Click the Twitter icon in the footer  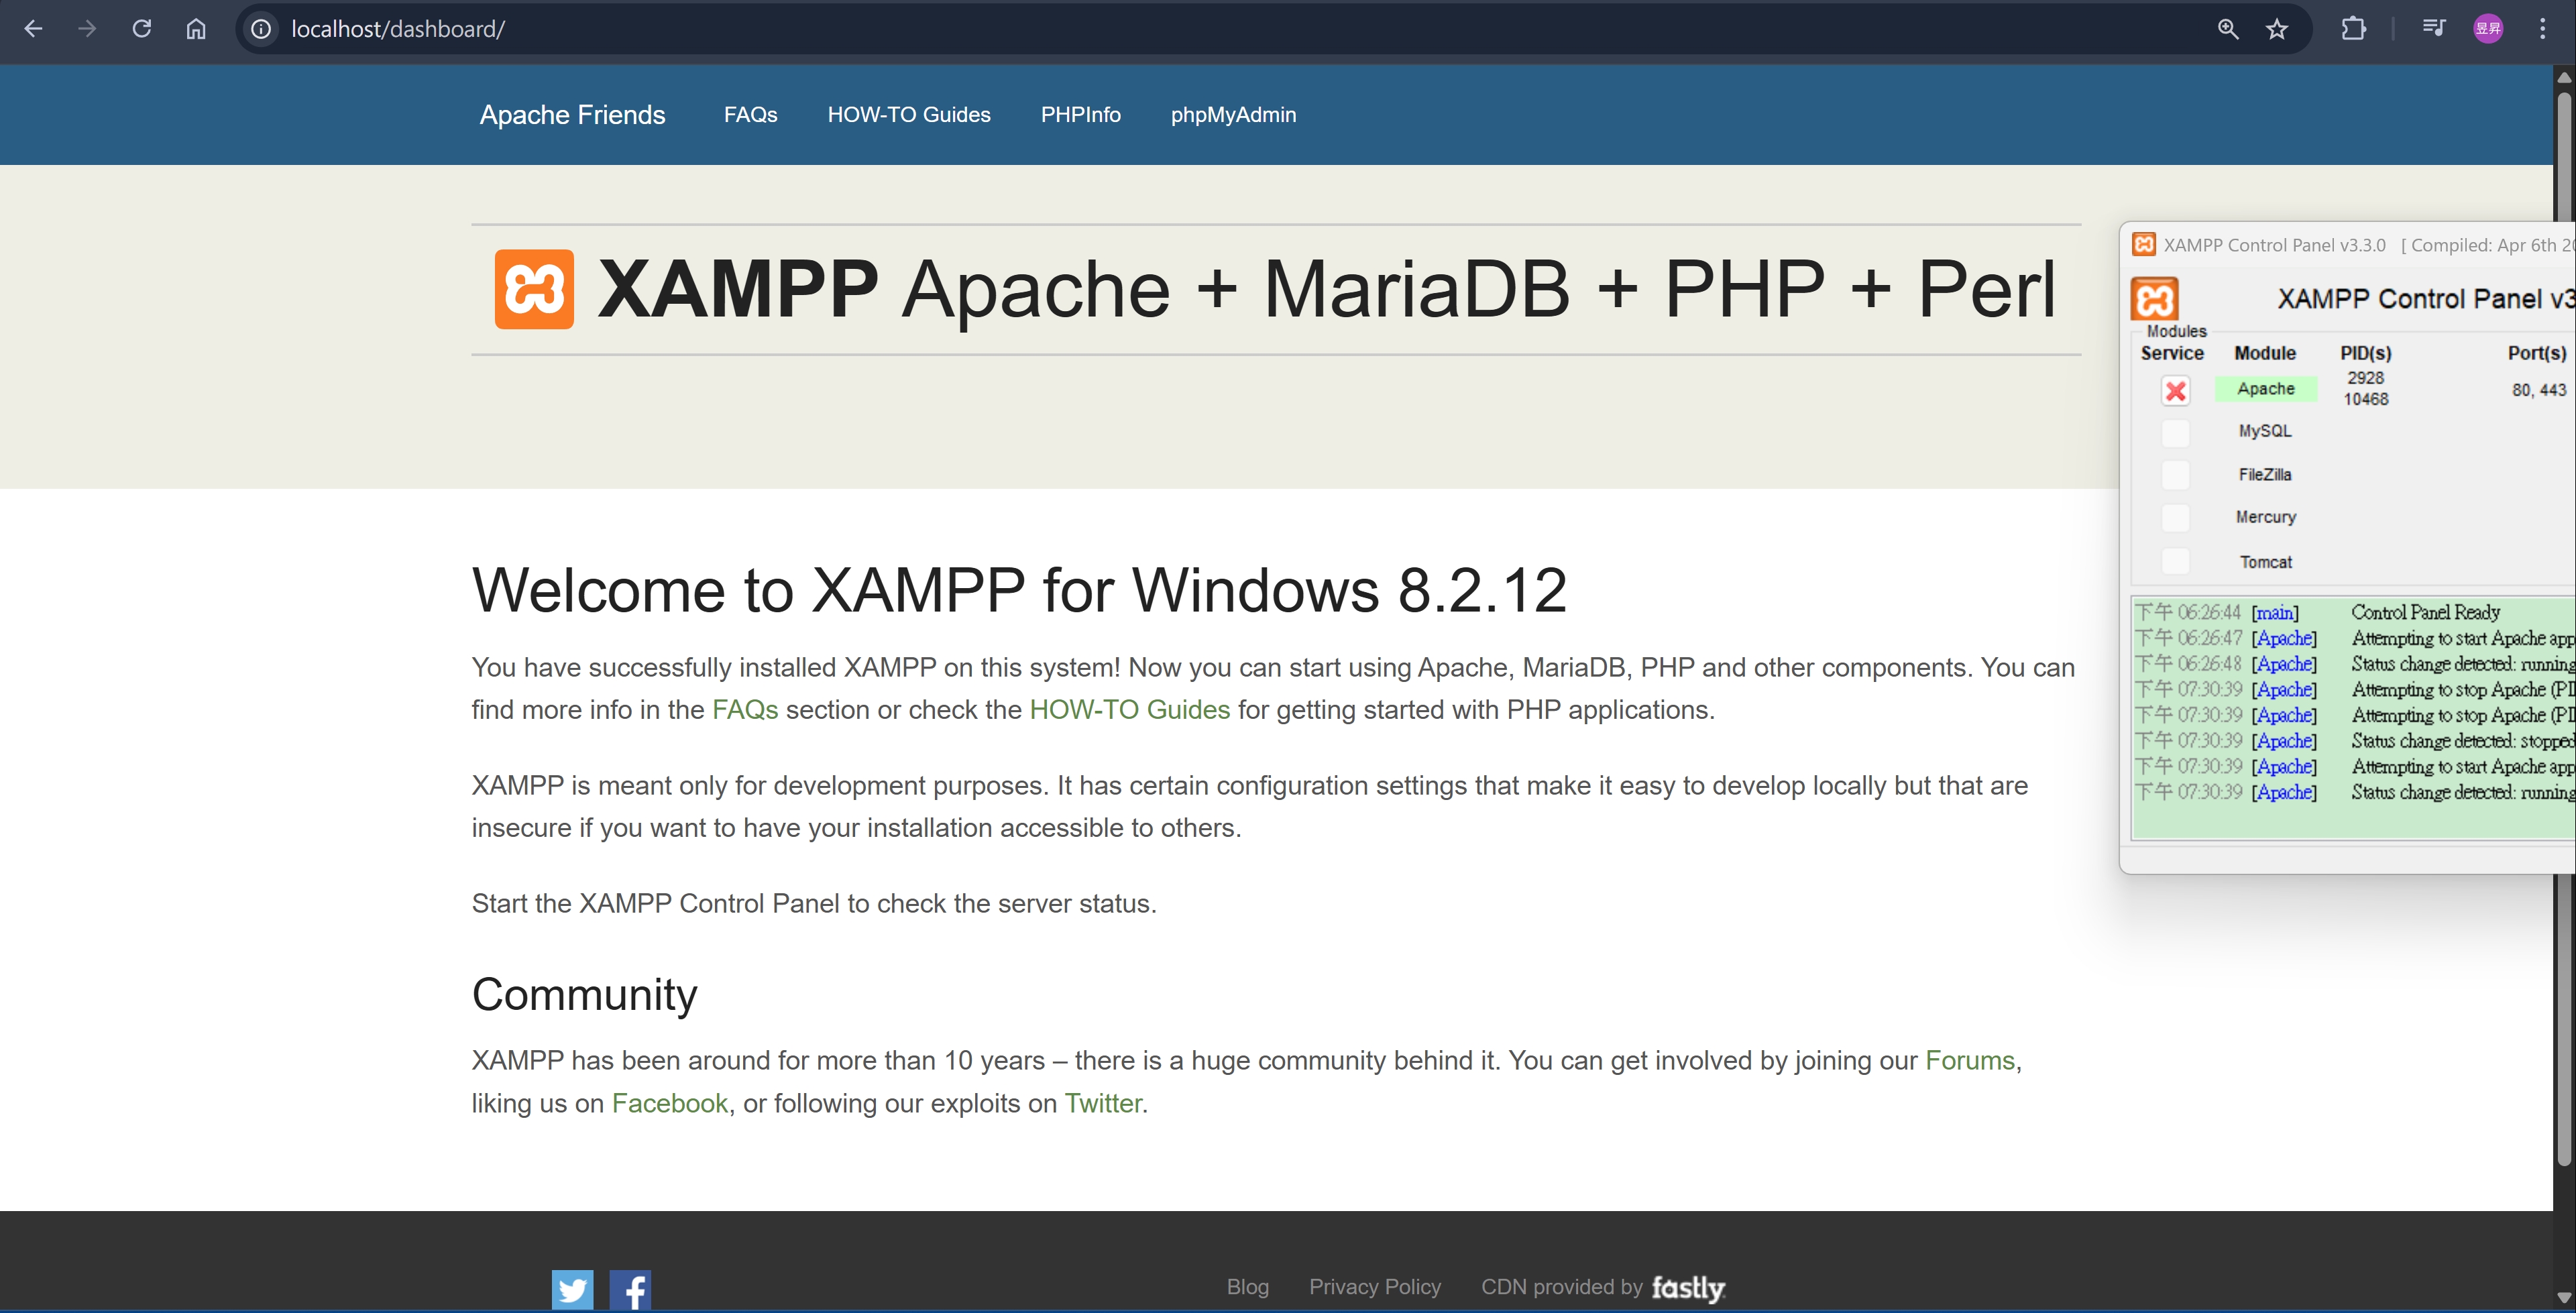[x=572, y=1290]
